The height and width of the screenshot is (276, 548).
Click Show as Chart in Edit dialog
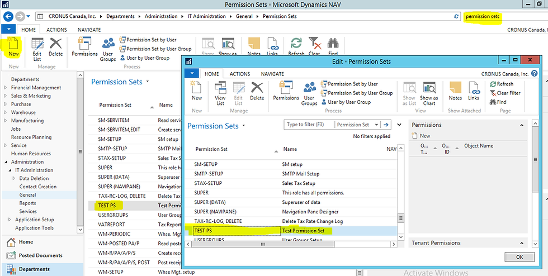(429, 93)
